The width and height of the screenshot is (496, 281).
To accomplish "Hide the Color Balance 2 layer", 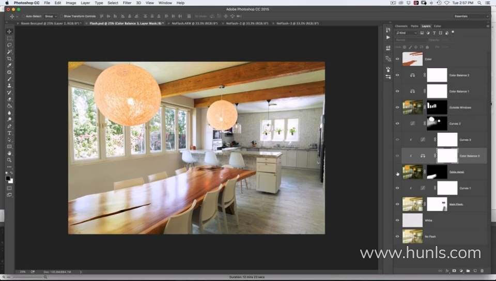I will [397, 75].
